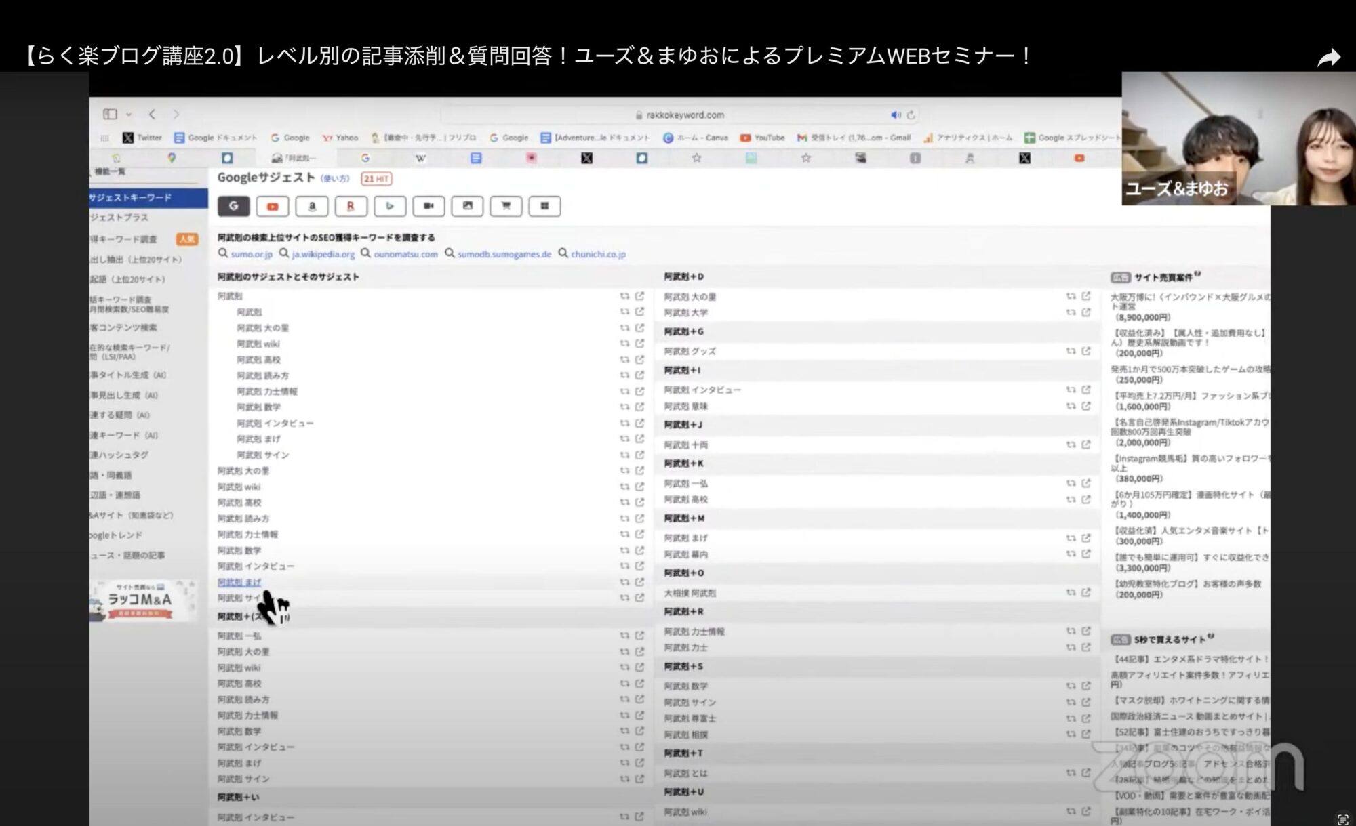Select the Google suggest source button
The image size is (1356, 826).
pos(234,207)
